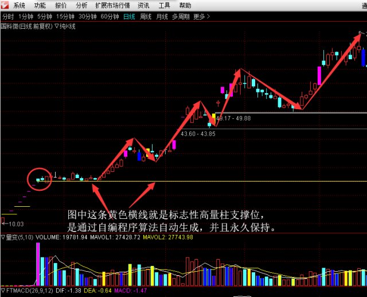Click the red app logo icon
Viewport: 367px width, 297px height.
point(6,5)
